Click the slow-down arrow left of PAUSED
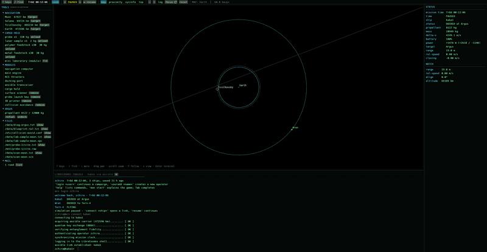 tap(65, 2)
